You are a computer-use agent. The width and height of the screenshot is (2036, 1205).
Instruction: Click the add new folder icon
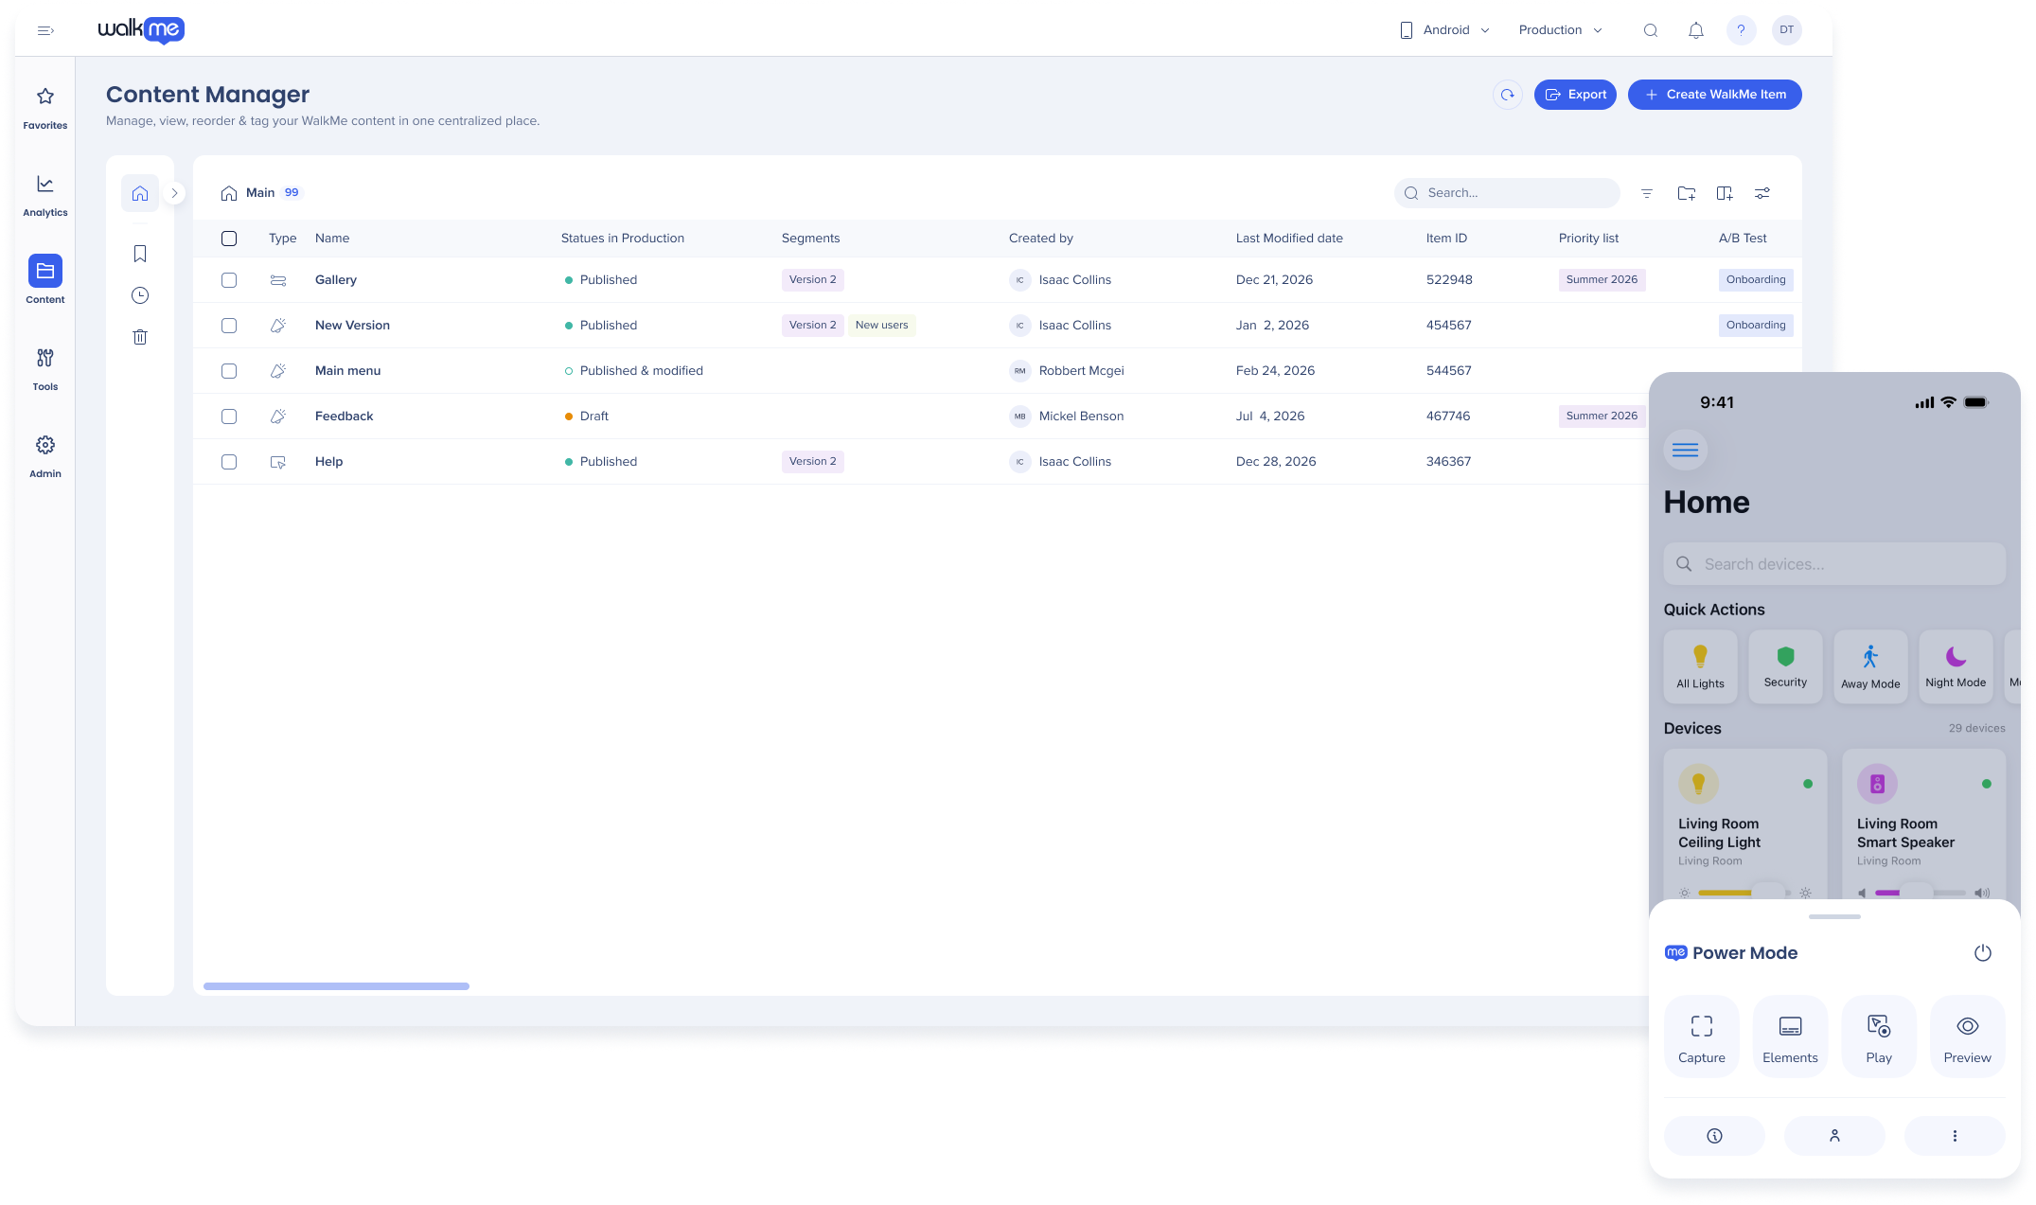point(1686,193)
